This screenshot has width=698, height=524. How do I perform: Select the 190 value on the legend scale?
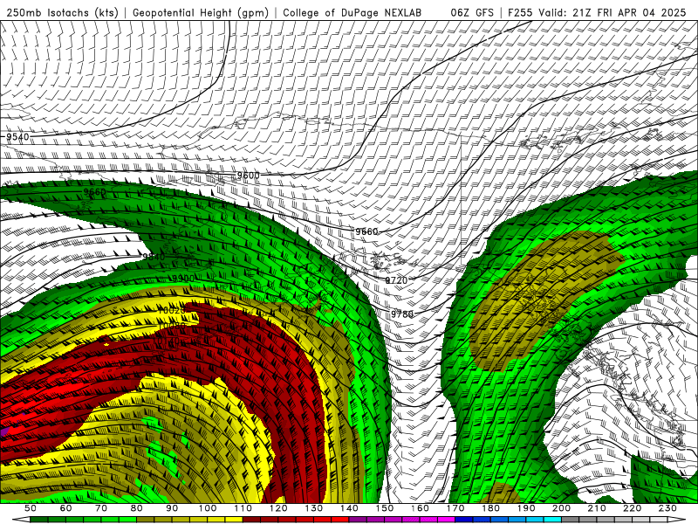[x=526, y=508]
